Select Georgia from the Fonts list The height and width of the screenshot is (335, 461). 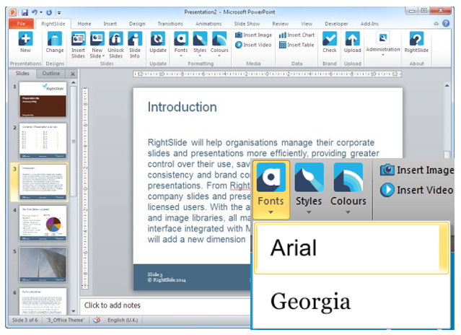click(351, 302)
